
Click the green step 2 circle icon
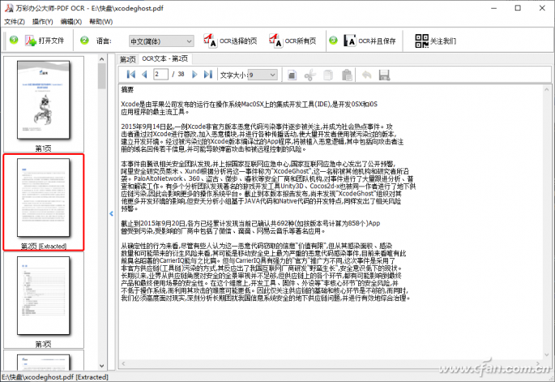[x=84, y=40]
